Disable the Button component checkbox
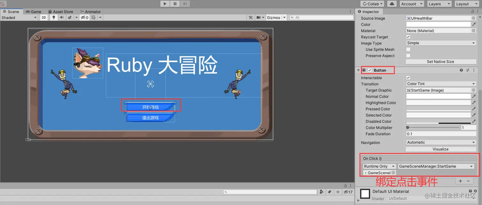Viewport: 482px width, 205px height. 370,70
